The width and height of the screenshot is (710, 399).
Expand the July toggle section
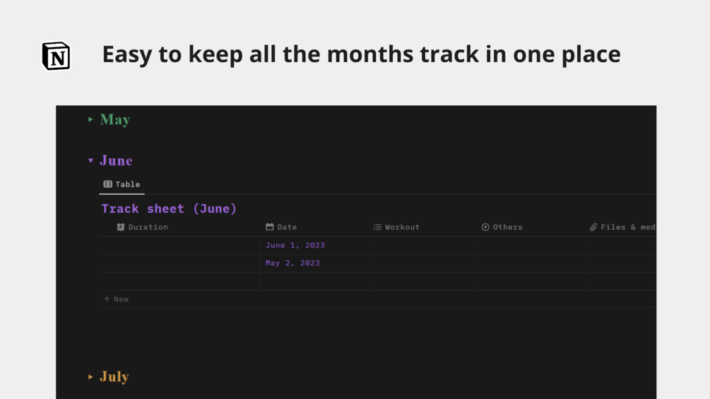(90, 377)
